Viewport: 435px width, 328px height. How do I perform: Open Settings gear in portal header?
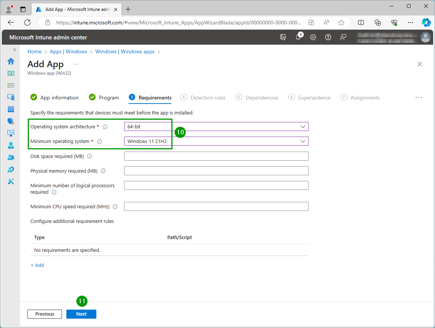click(x=313, y=37)
